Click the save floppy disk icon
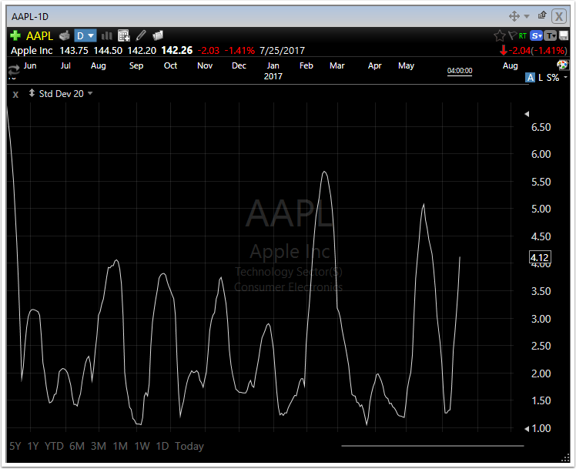Viewport: 576px width, 469px height. tap(564, 35)
